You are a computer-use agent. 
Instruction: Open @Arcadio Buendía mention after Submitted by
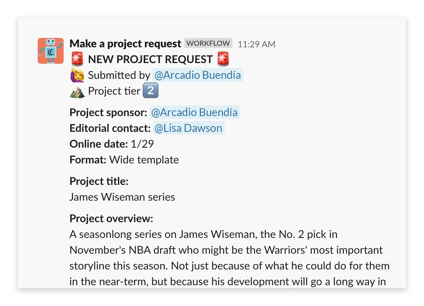pyautogui.click(x=198, y=75)
